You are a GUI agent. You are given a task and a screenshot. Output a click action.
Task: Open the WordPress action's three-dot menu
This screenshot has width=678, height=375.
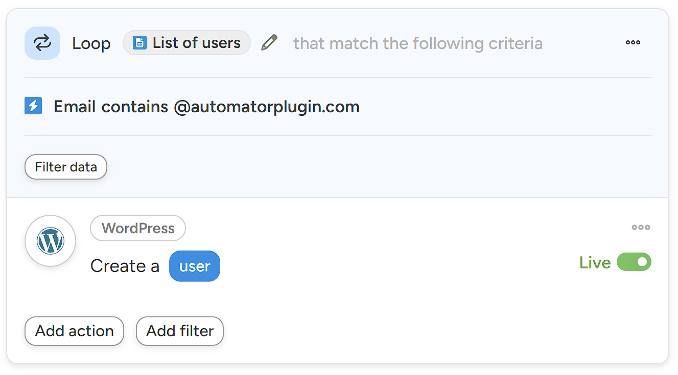(640, 228)
